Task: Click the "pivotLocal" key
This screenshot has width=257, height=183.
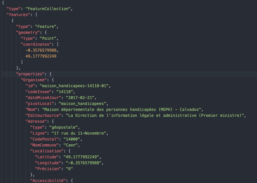Action: [x=41, y=103]
